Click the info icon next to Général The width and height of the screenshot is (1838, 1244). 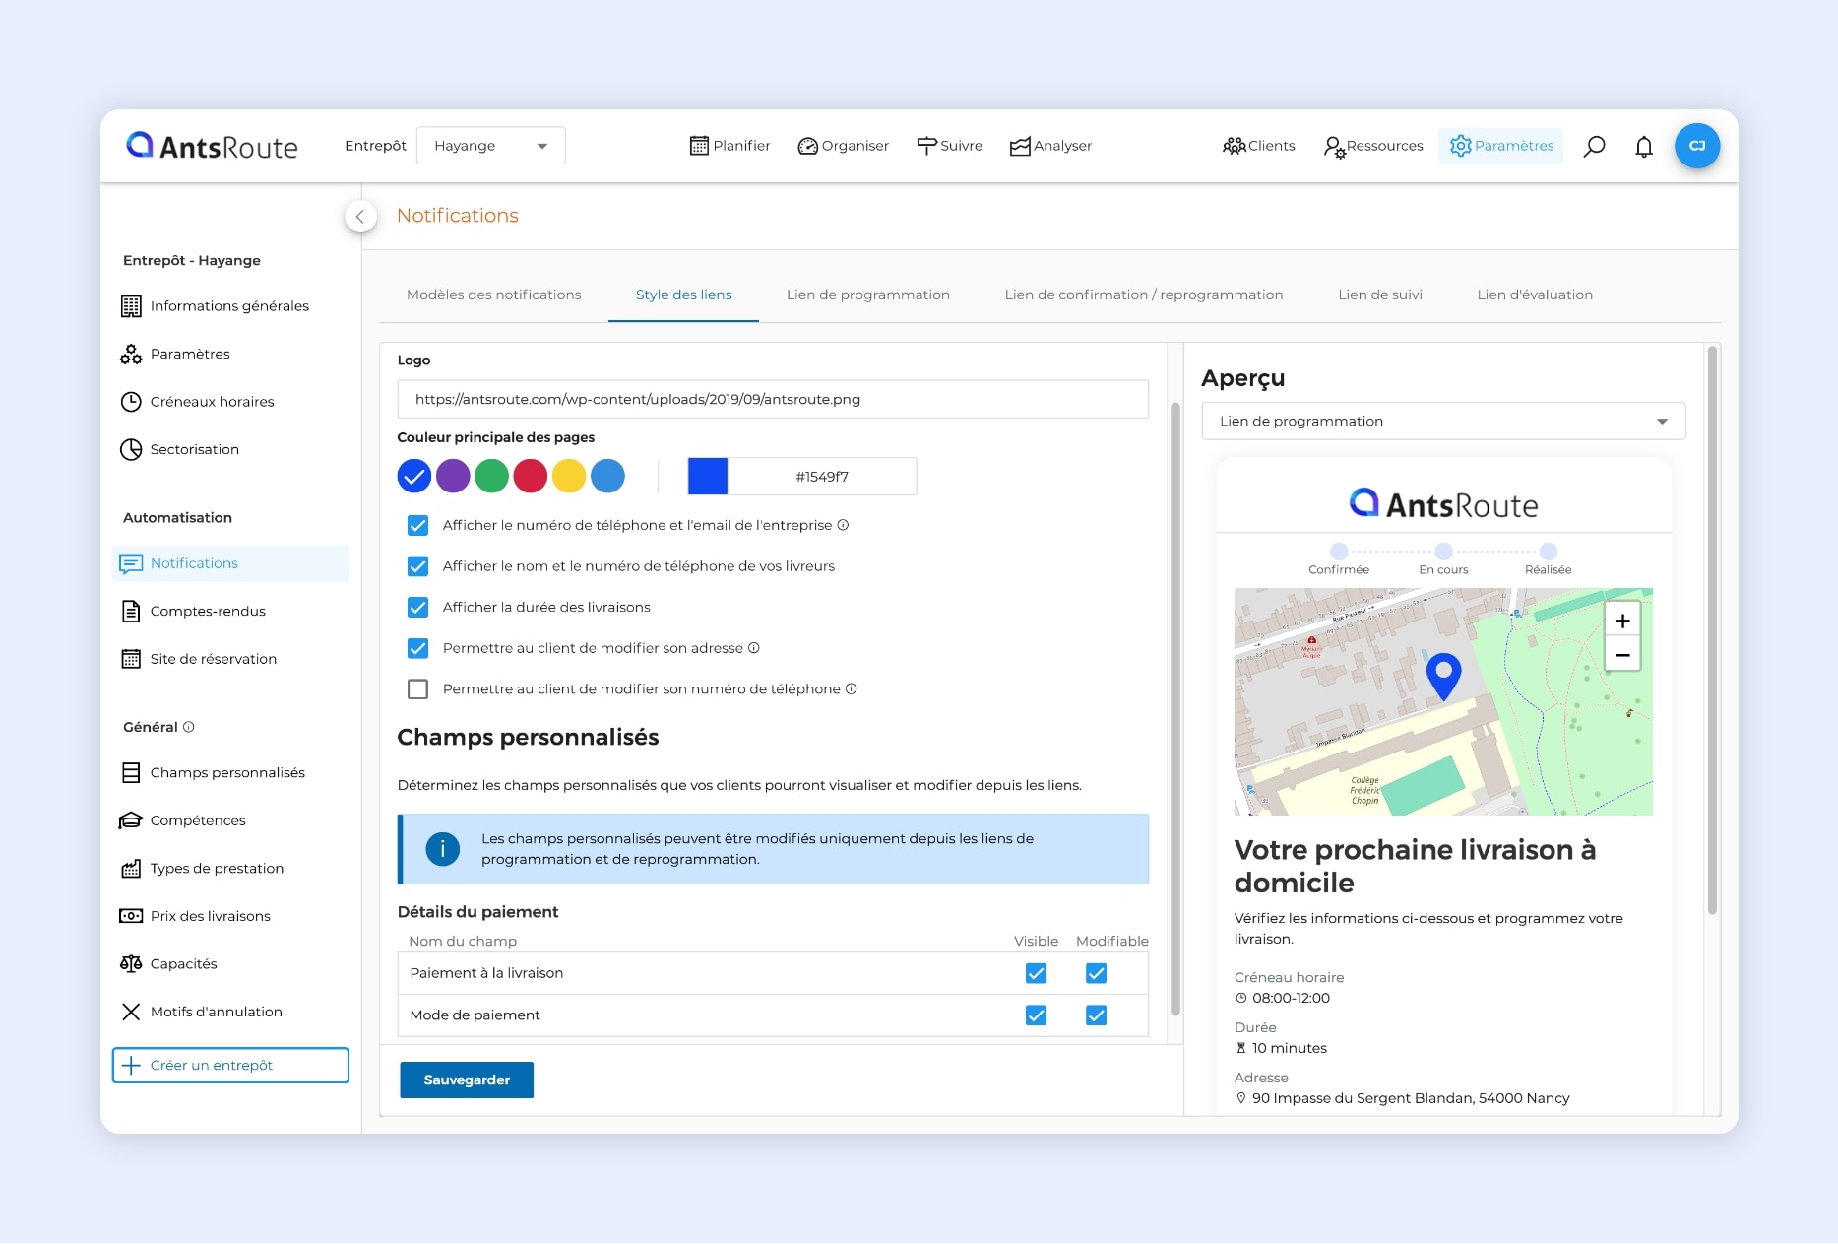(189, 727)
